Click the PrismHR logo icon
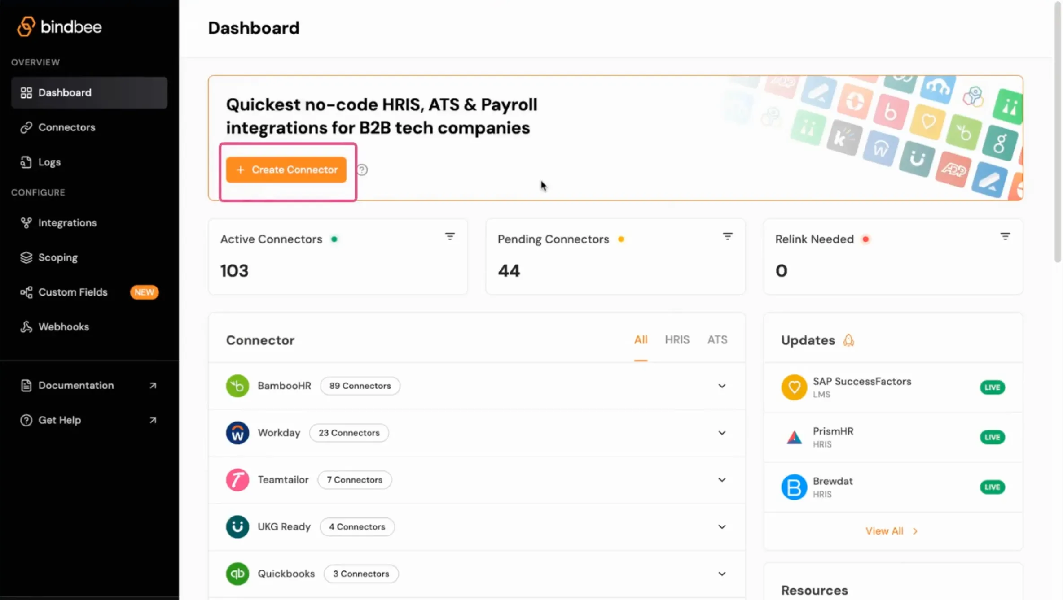This screenshot has width=1063, height=600. click(x=794, y=437)
